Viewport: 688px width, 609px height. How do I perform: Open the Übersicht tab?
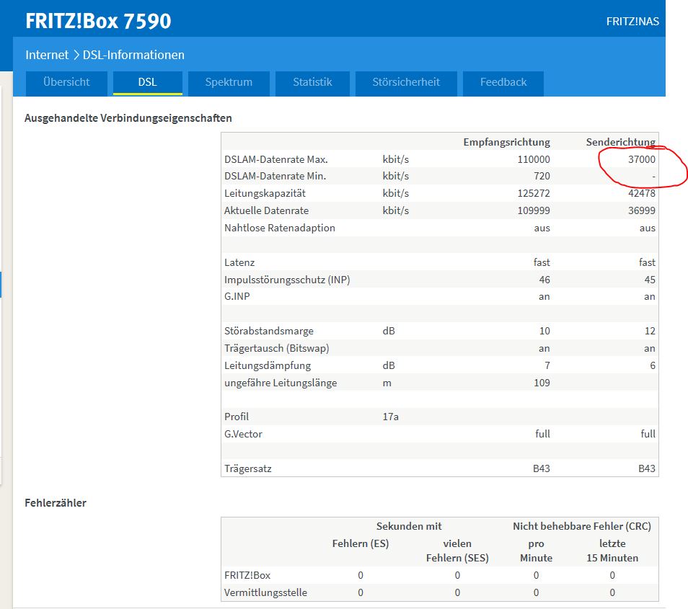[x=66, y=82]
